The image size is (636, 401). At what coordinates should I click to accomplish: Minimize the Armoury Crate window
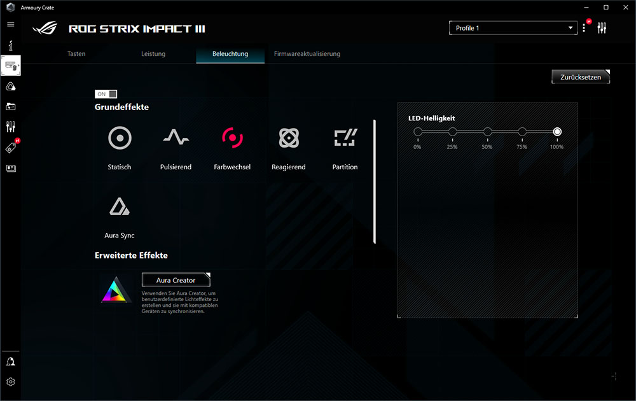click(586, 7)
